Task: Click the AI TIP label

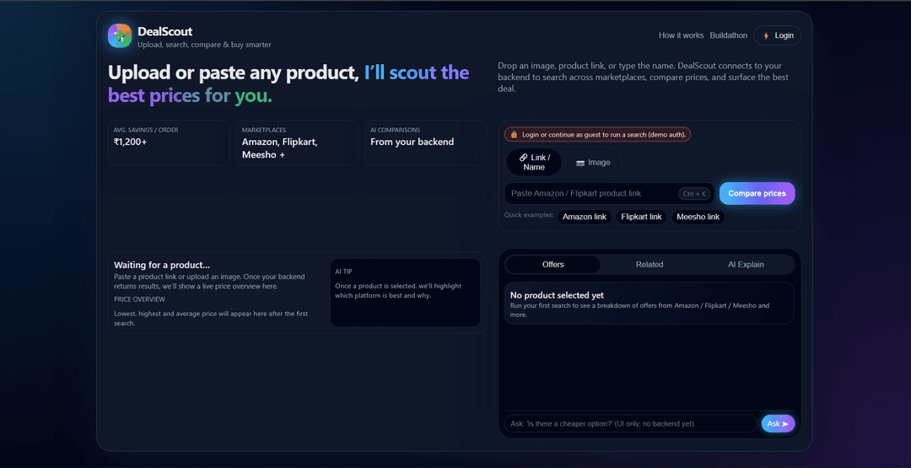Action: (x=343, y=272)
